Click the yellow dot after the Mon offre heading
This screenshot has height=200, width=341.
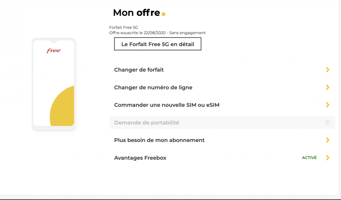tap(163, 14)
